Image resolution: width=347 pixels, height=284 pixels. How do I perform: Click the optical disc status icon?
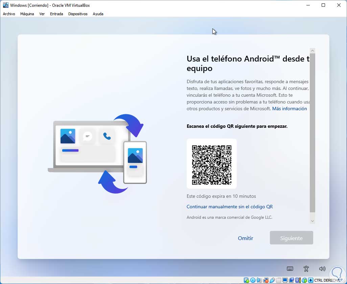click(253, 280)
